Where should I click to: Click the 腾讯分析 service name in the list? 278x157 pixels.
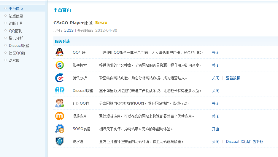(x=80, y=78)
